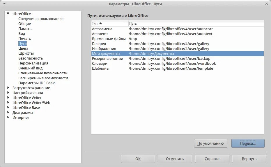Select Внешний вид in the tree
The width and height of the screenshot is (271, 167).
[x=30, y=68]
